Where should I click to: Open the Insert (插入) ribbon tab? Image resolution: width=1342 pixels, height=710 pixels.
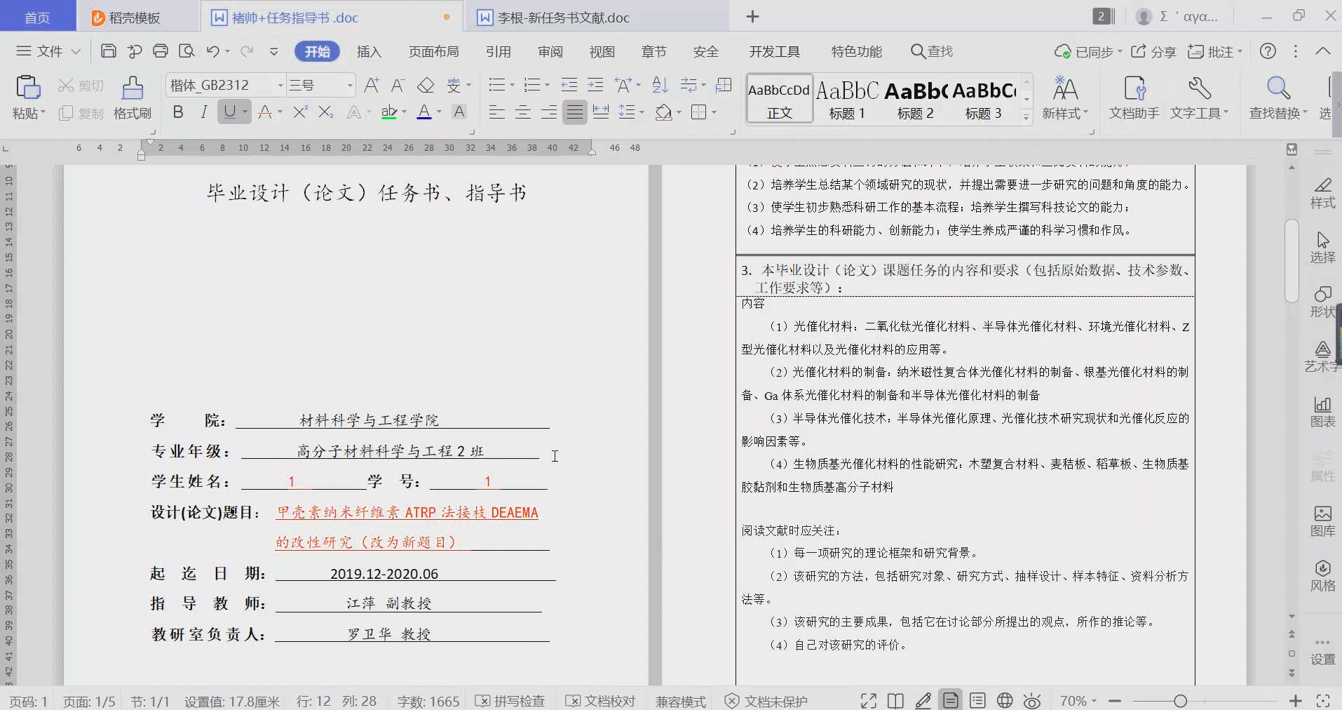tap(369, 51)
